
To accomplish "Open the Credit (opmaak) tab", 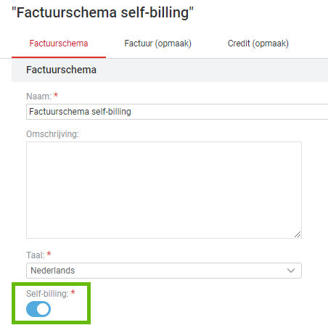I will pos(258,44).
